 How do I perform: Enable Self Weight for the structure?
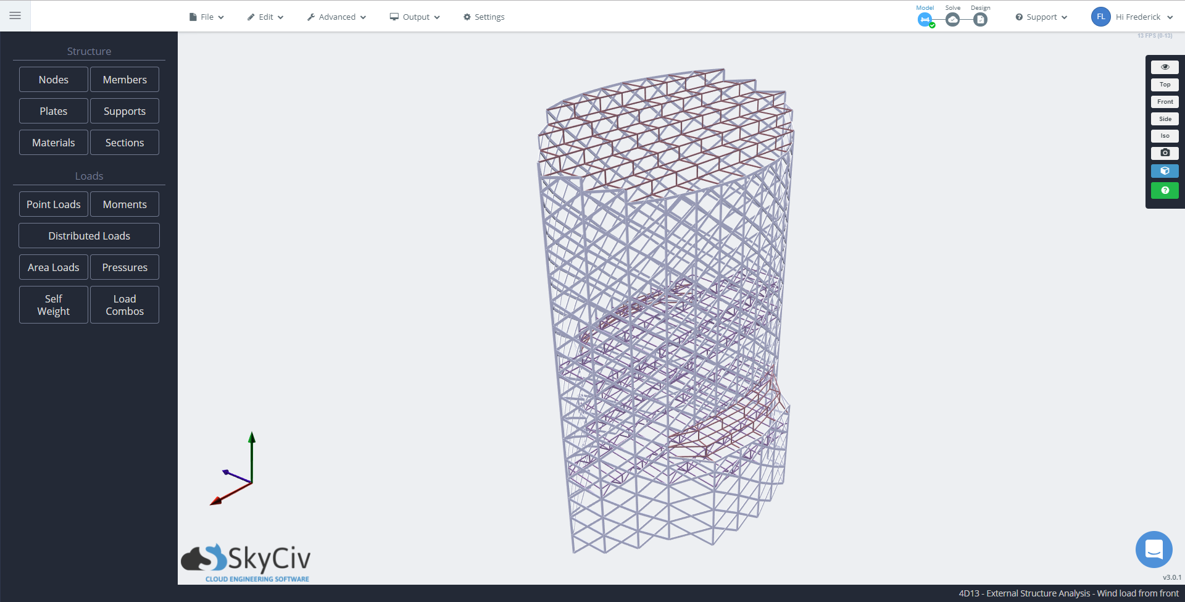pyautogui.click(x=53, y=304)
